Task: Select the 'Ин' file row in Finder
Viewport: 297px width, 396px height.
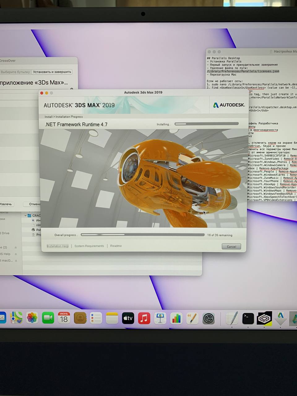Action: click(36, 220)
